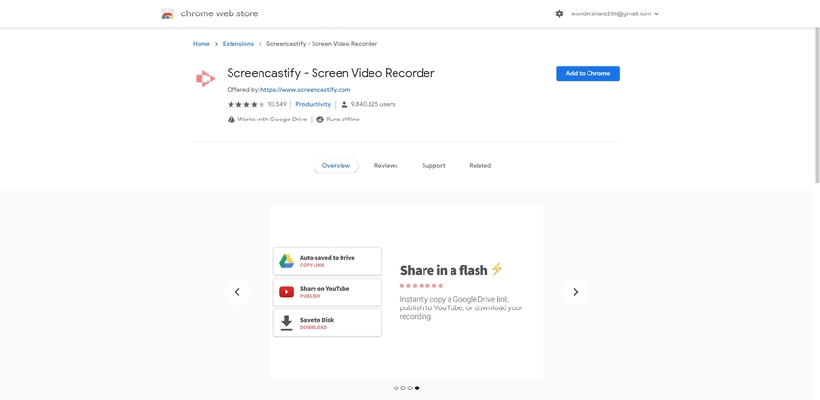
Task: Click the users person icon
Action: pyautogui.click(x=344, y=104)
